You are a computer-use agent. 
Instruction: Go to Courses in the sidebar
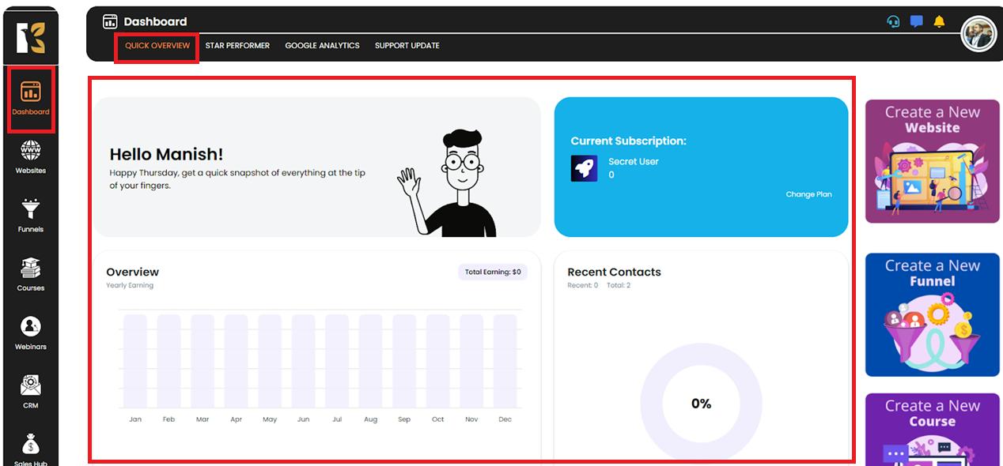click(31, 269)
